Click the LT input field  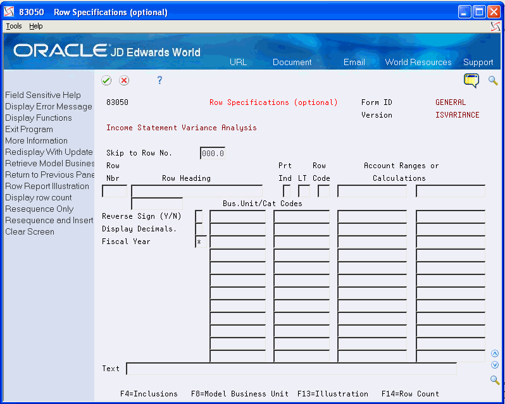pyautogui.click(x=304, y=191)
